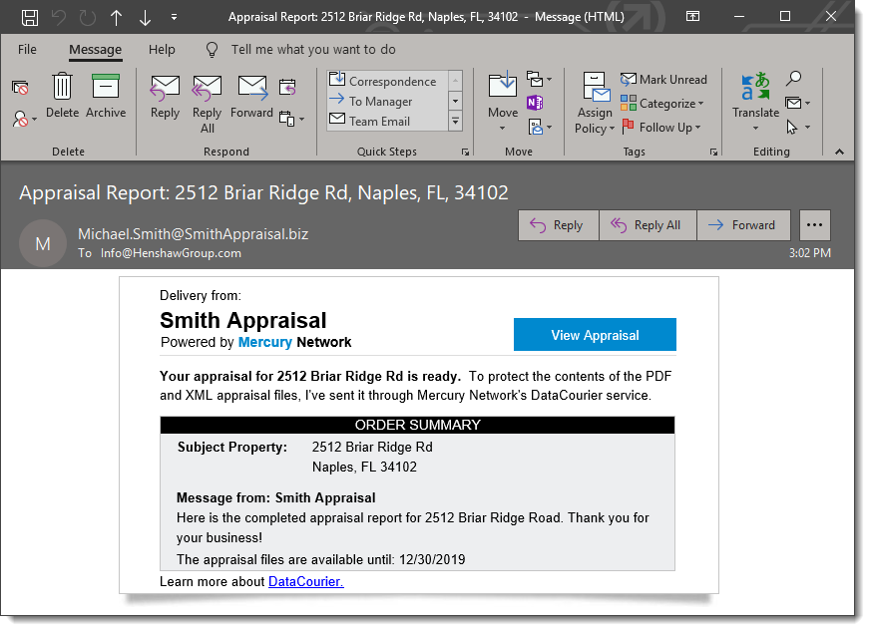Send to OneNote
The width and height of the screenshot is (870, 631).
point(535,103)
